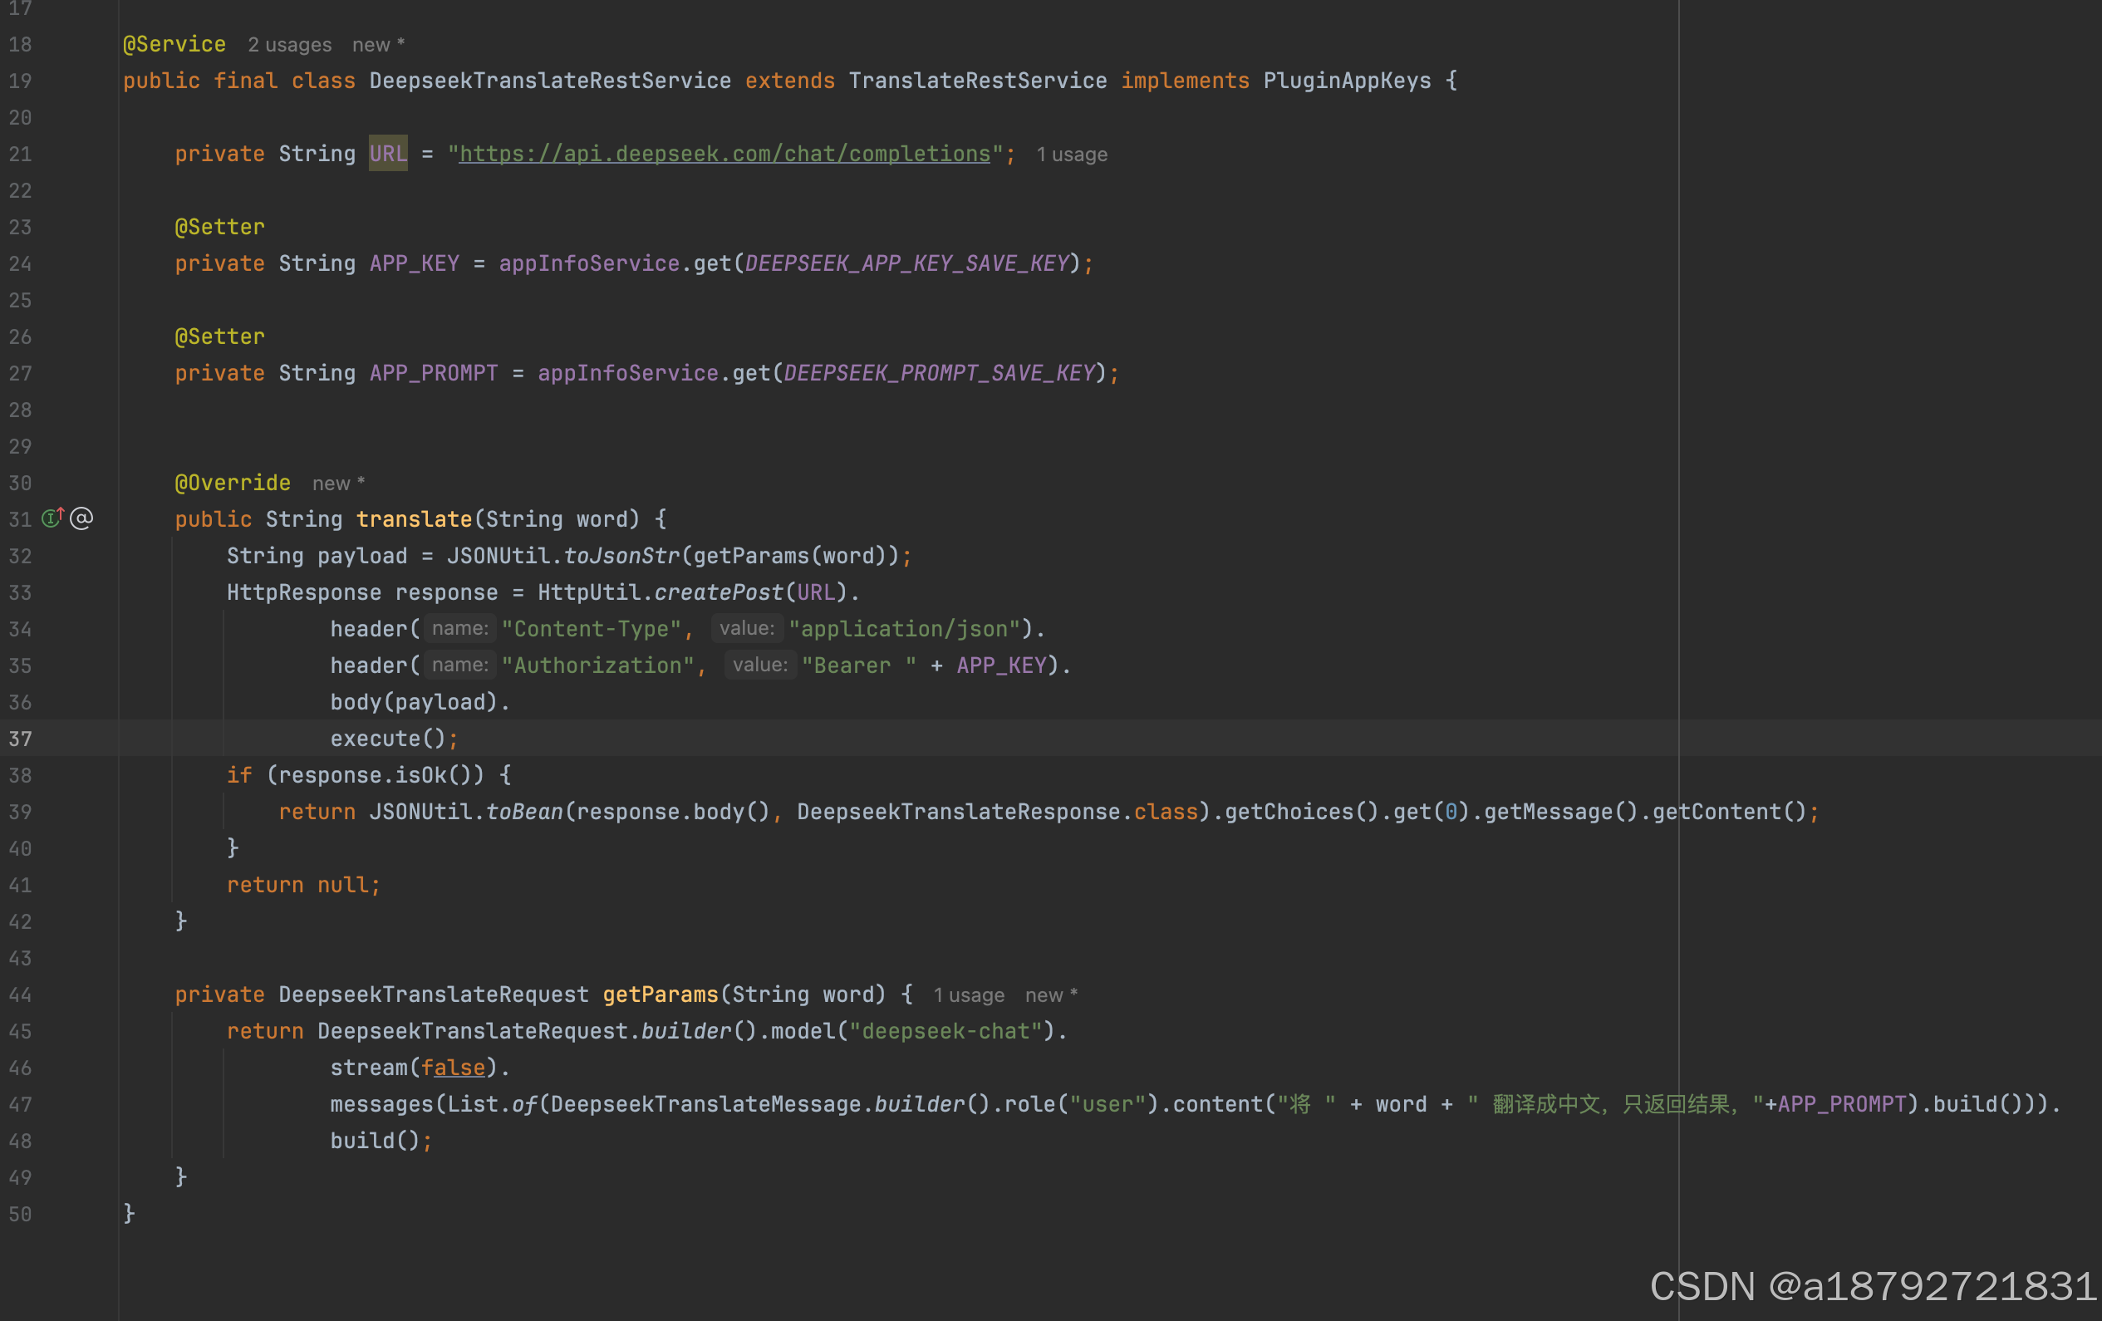Viewport: 2102px width, 1321px height.
Task: Click the "deepseek-chat" model string
Action: click(x=946, y=1031)
